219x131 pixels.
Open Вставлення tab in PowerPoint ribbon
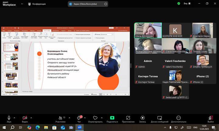[x=17, y=31]
